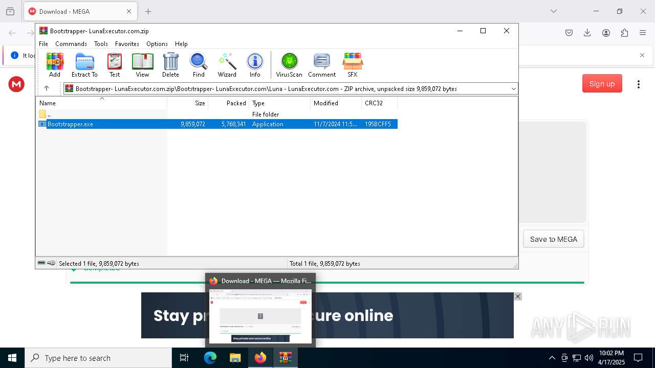Open File Explorer from taskbar
The width and height of the screenshot is (655, 368).
point(235,358)
